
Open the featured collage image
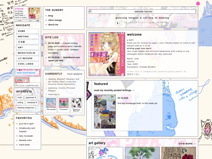coord(105,111)
